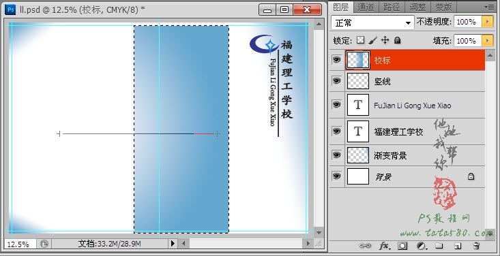
Task: Click the 文档:33.2M/28.9M status text
Action: (109, 244)
